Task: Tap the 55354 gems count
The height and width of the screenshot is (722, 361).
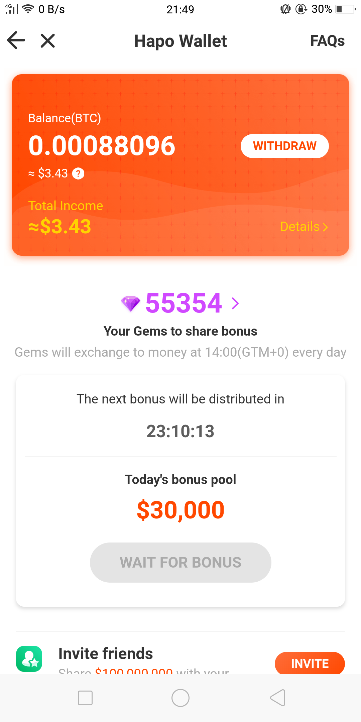Action: tap(184, 303)
